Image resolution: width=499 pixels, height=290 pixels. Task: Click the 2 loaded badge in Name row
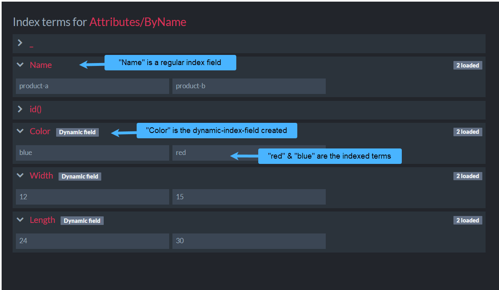(468, 65)
